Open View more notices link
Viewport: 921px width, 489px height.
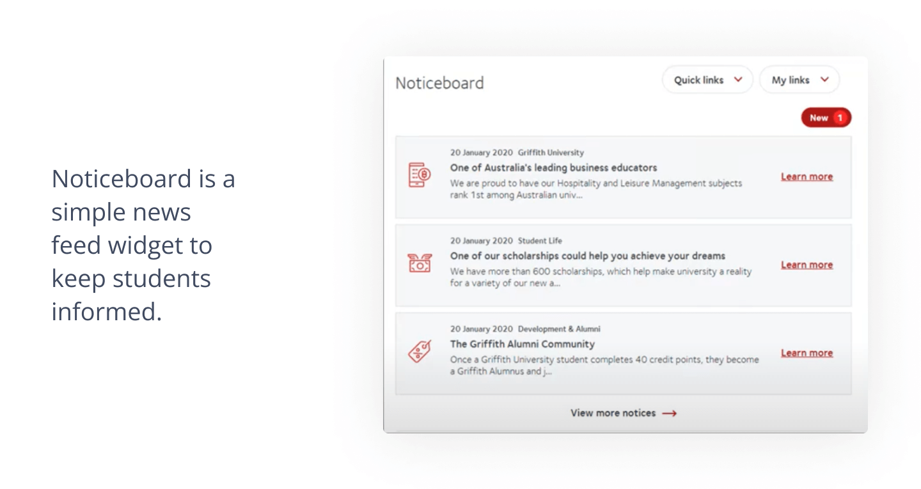point(624,414)
